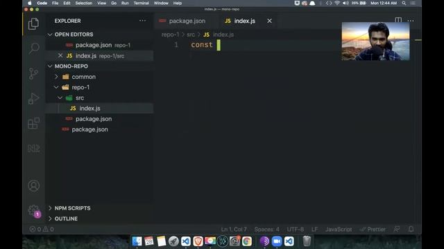This screenshot has width=444, height=249.
Task: Change language mode via JavaScript status item
Action: tap(339, 229)
